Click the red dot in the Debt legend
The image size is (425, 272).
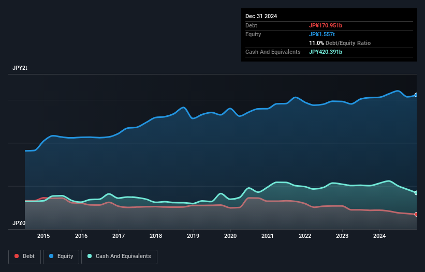pyautogui.click(x=18, y=256)
